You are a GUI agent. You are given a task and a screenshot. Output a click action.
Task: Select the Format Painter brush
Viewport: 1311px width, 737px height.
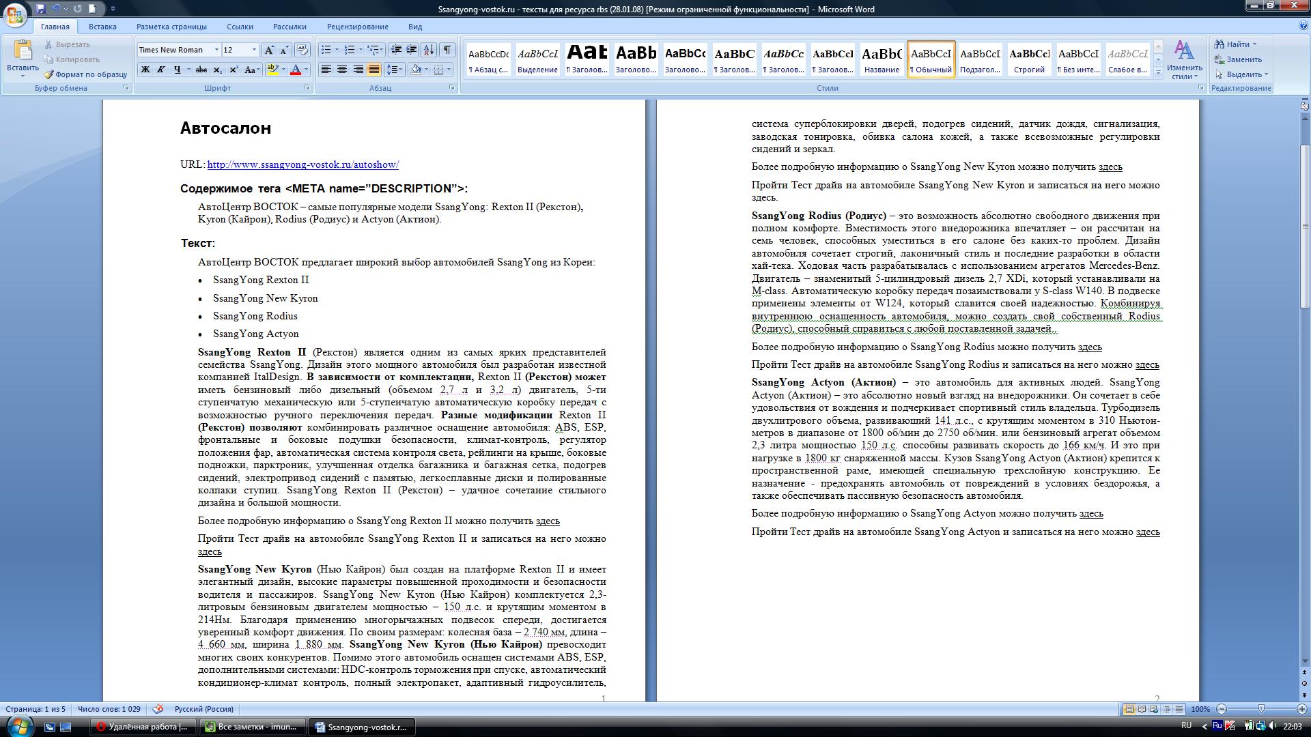[x=49, y=74]
